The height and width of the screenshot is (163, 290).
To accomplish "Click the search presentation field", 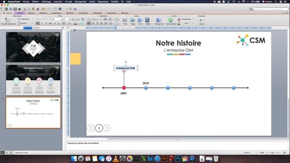I will point(271,9).
